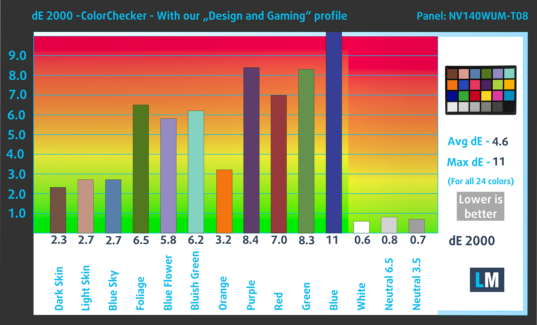Click the Foliage dark green bar
537x325 pixels.
[141, 169]
